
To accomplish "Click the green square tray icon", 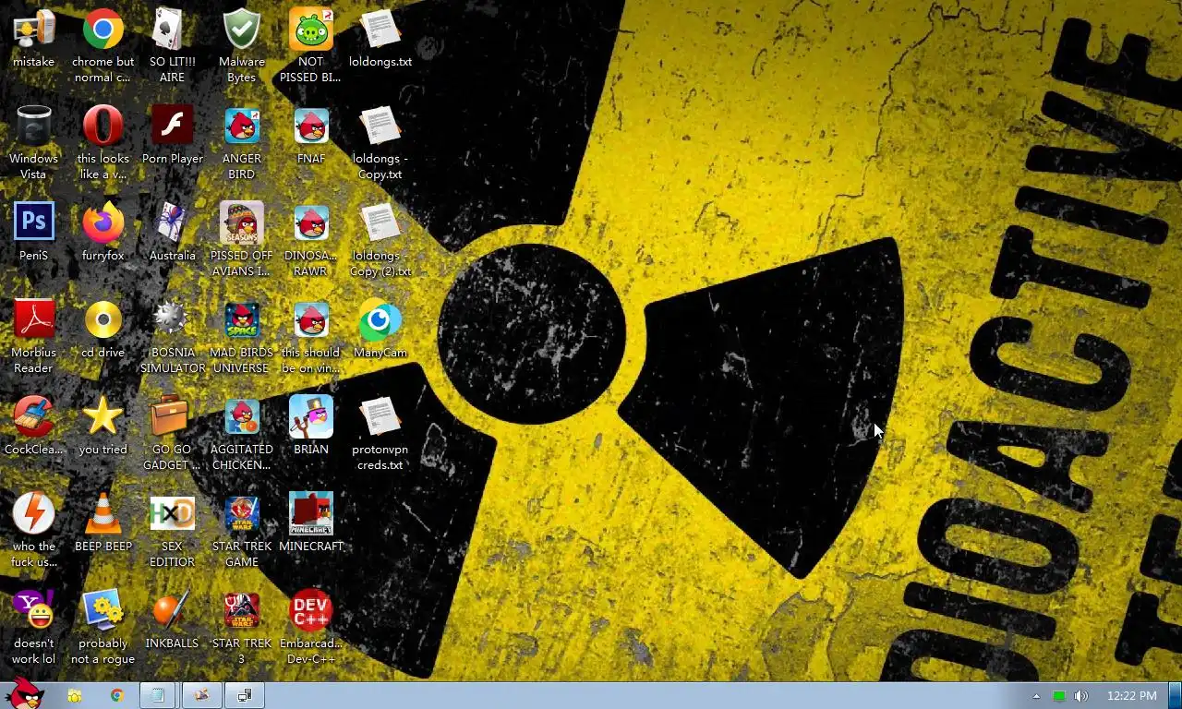I will tap(1059, 696).
